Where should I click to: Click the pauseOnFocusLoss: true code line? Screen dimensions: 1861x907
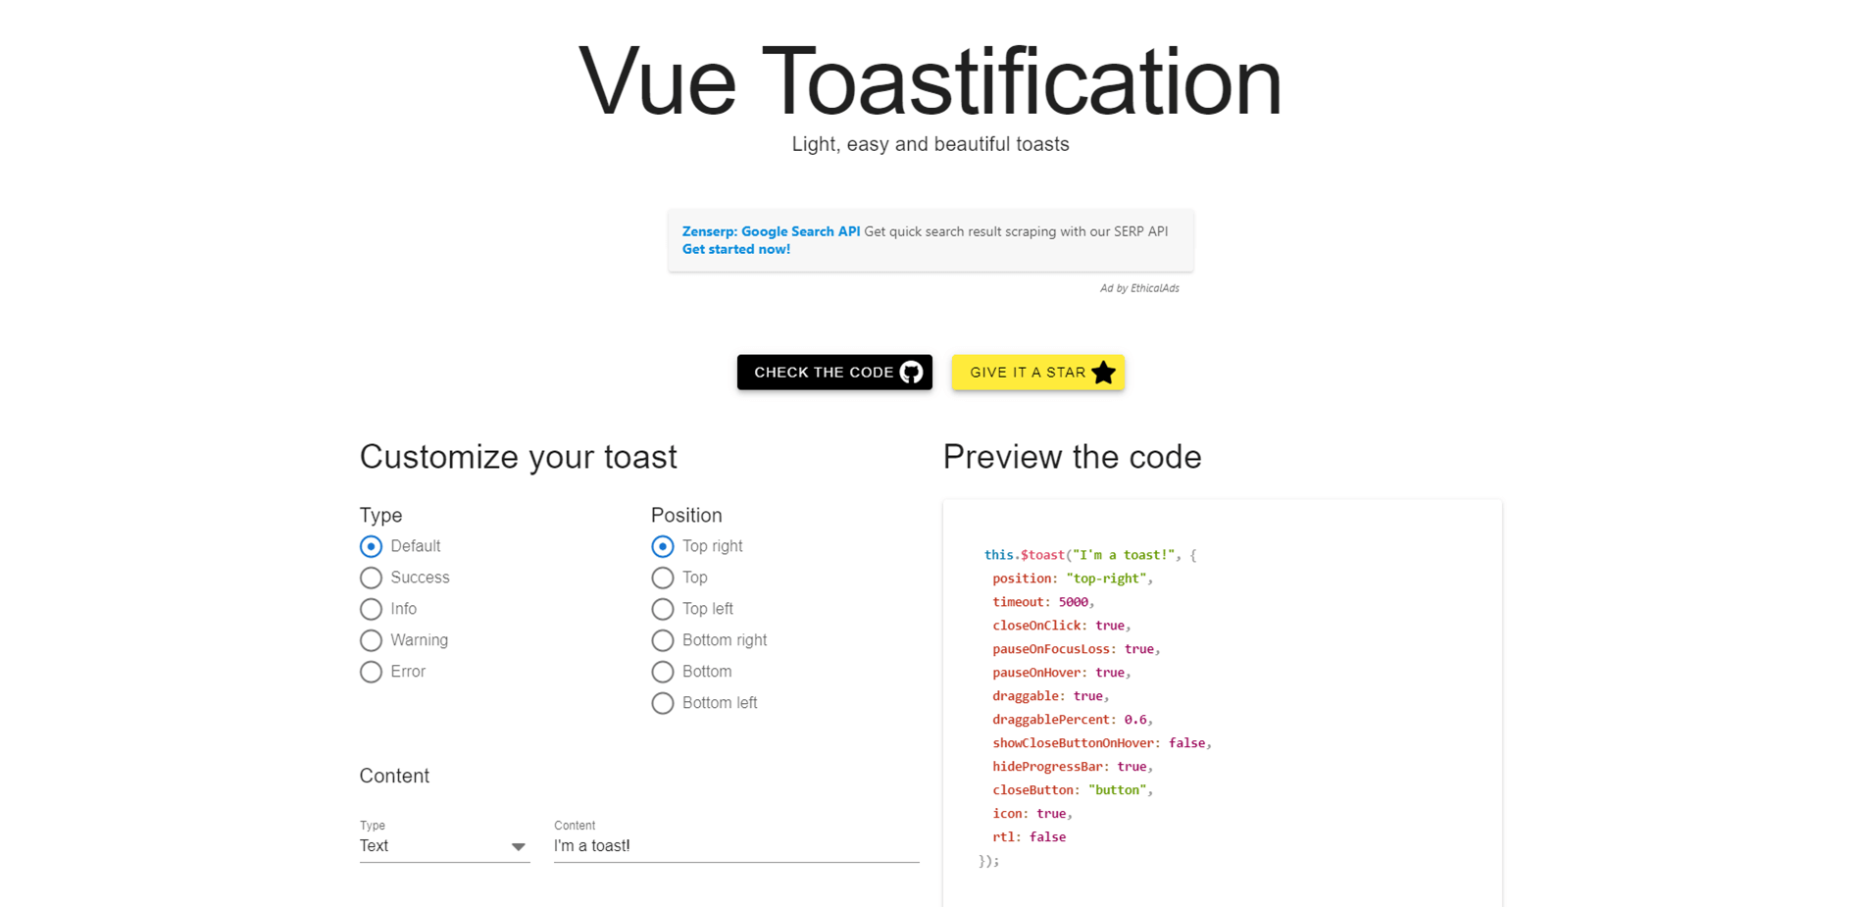point(1077,649)
